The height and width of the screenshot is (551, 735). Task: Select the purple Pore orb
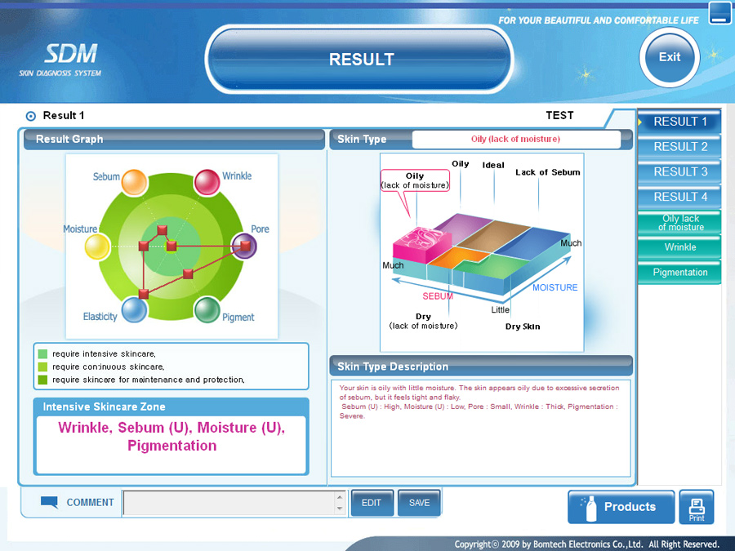click(x=243, y=245)
